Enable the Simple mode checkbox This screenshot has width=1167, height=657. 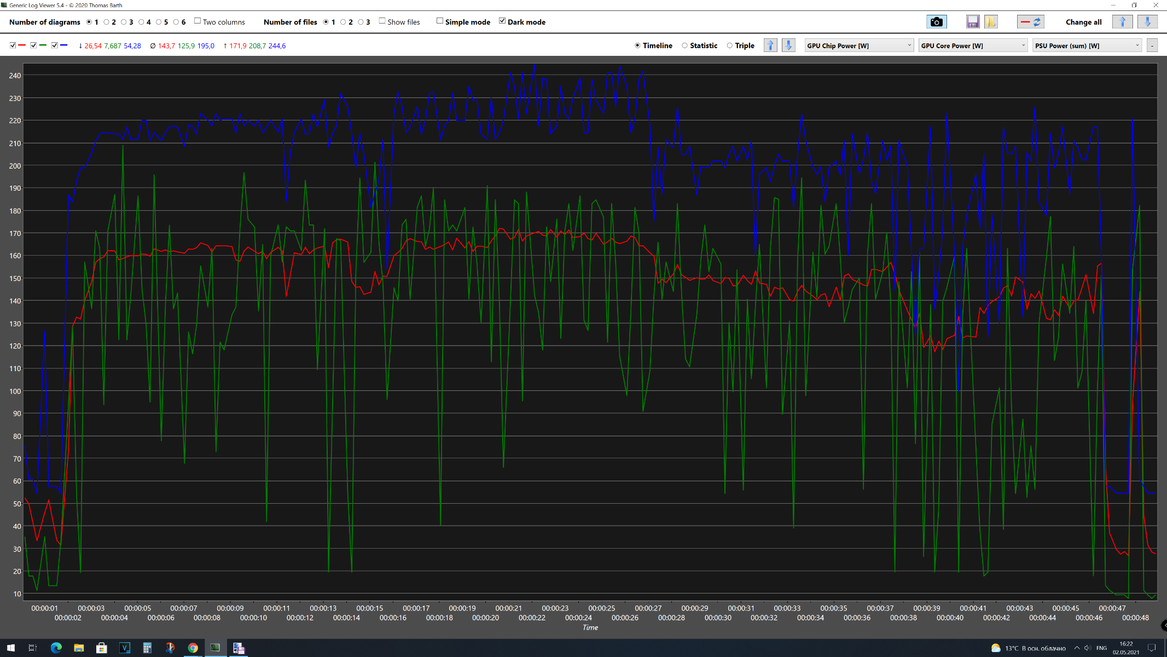coord(440,21)
